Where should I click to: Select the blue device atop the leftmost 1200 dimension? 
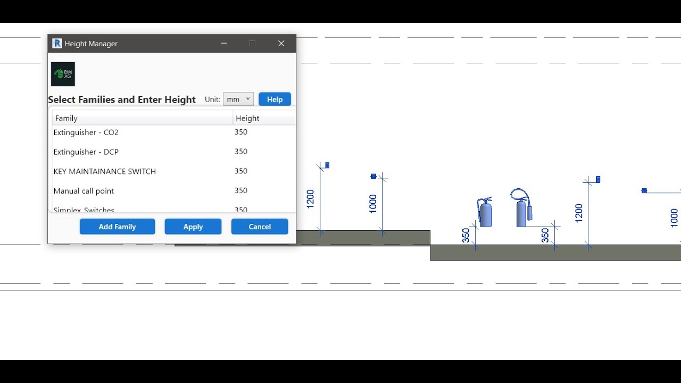point(327,165)
